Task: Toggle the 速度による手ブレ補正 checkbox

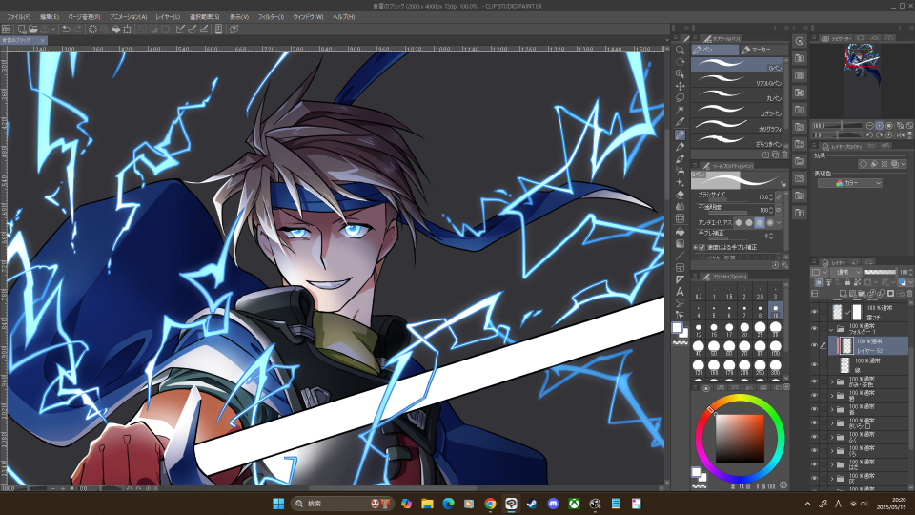Action: (699, 246)
